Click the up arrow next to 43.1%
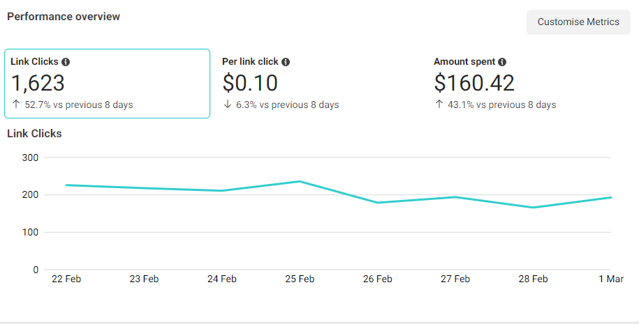 [x=439, y=105]
